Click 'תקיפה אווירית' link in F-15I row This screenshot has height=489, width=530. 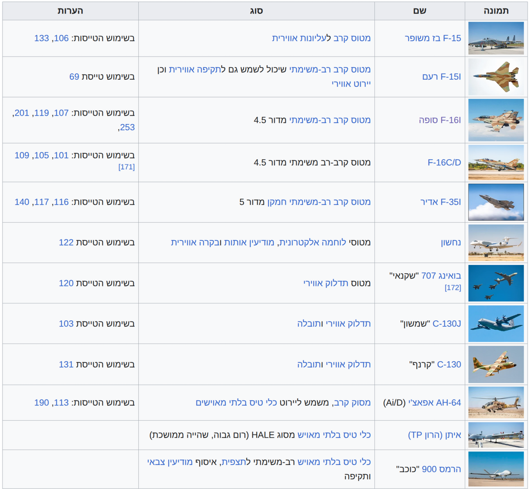[x=195, y=69]
